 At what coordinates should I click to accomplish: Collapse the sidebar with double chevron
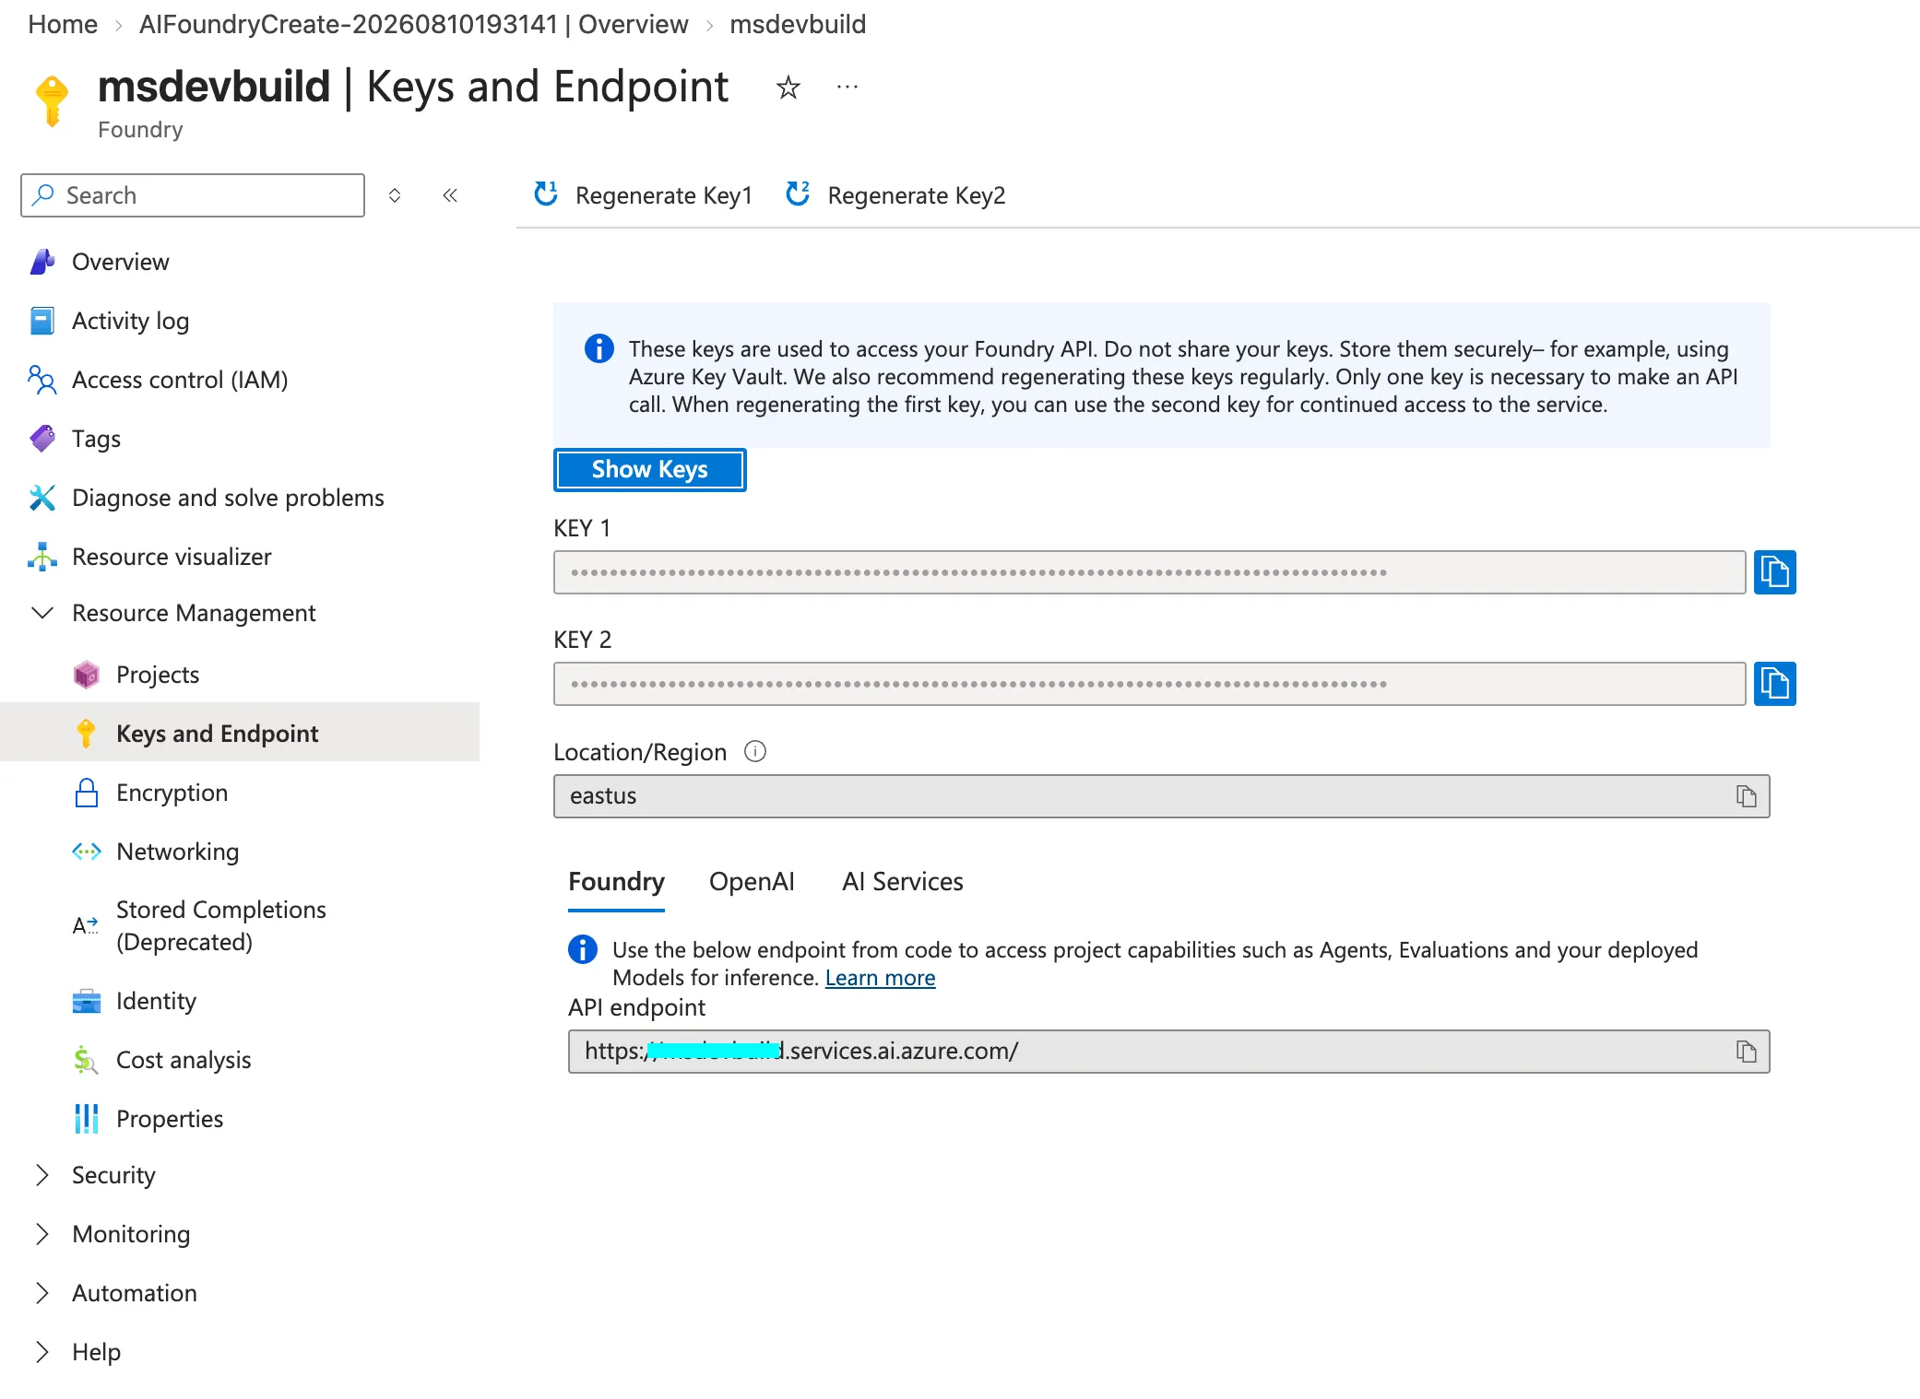pos(450,195)
